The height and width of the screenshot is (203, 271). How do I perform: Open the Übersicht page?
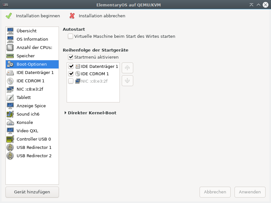[32, 31]
